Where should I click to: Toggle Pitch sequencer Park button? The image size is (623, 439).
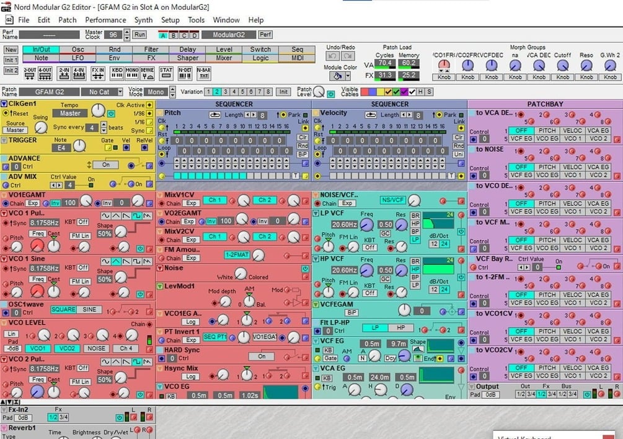click(305, 115)
